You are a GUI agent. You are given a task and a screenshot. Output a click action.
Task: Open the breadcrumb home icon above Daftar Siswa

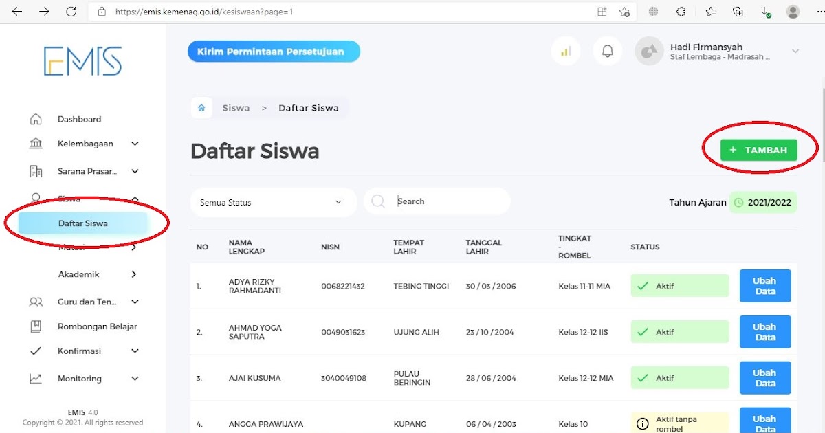pyautogui.click(x=201, y=107)
